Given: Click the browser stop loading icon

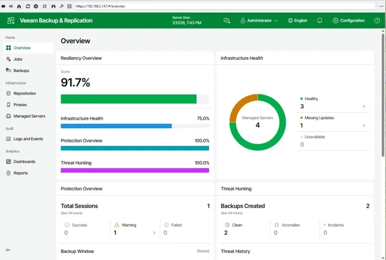Looking at the screenshot, I should tap(36, 6).
